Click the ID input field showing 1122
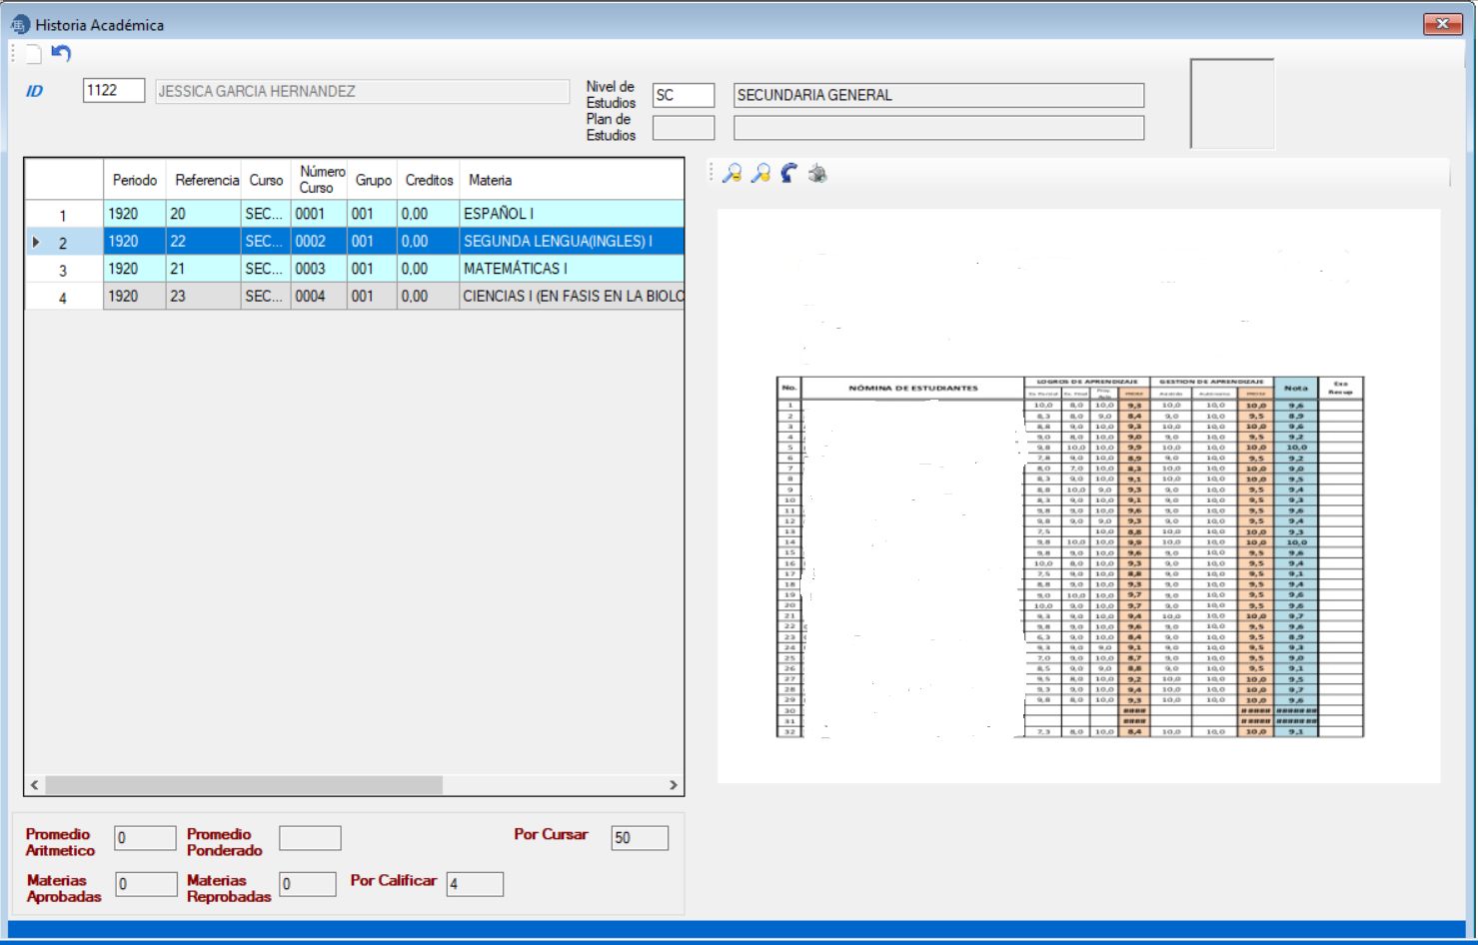1478x945 pixels. (x=113, y=91)
